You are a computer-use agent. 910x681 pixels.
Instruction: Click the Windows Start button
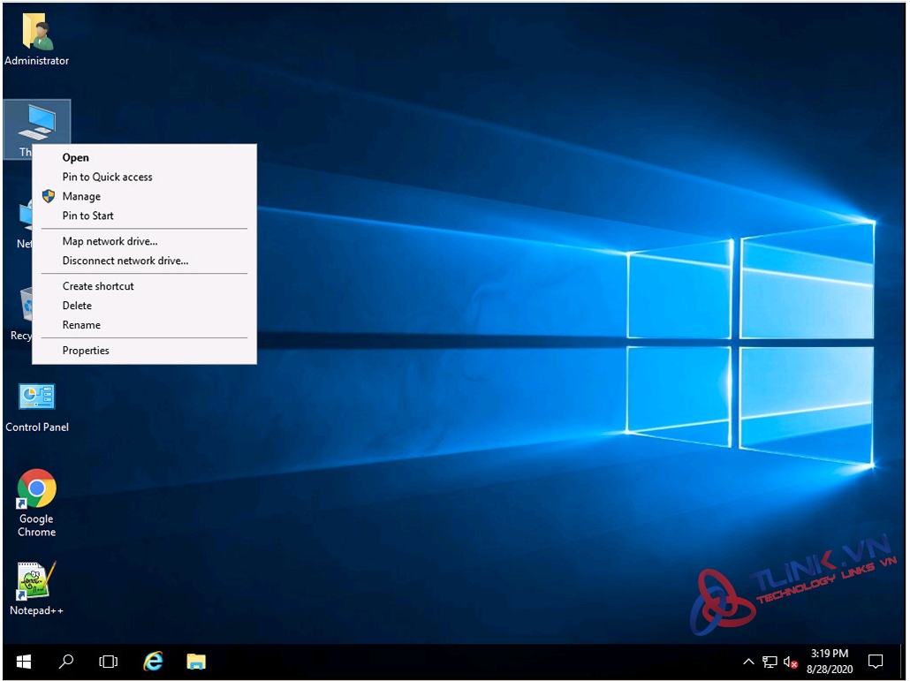click(24, 662)
